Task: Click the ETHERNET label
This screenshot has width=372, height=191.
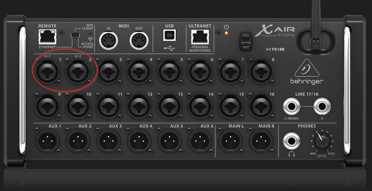Action: pos(47,47)
